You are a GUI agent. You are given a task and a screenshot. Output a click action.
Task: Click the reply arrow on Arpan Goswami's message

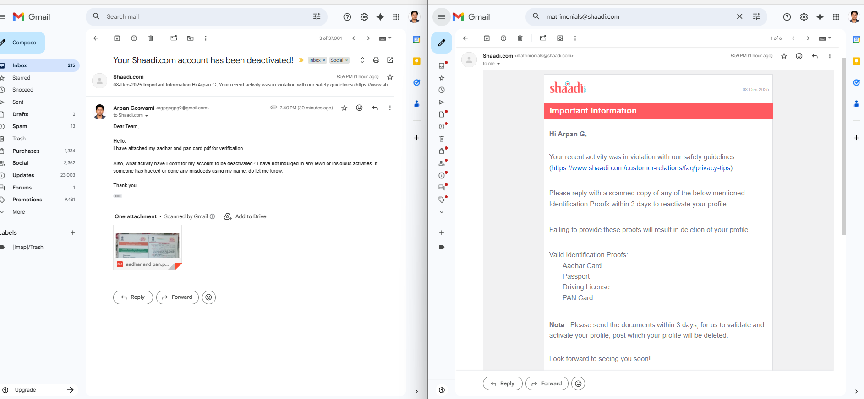pos(375,108)
